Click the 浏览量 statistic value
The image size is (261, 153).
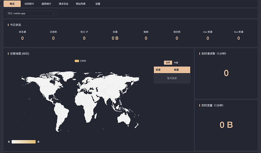(x=22, y=38)
